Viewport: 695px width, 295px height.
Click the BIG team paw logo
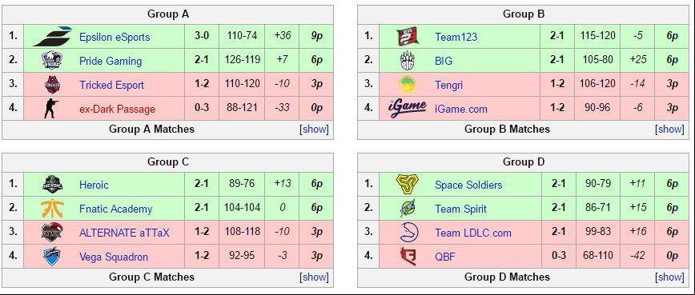pyautogui.click(x=407, y=60)
